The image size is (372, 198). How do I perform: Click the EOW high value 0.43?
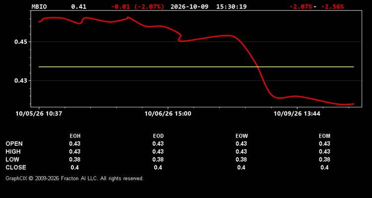[x=241, y=151]
